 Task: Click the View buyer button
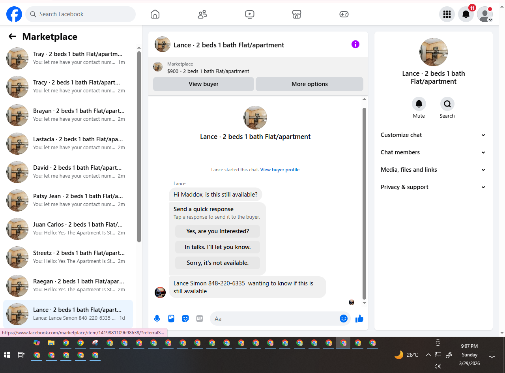tap(204, 84)
